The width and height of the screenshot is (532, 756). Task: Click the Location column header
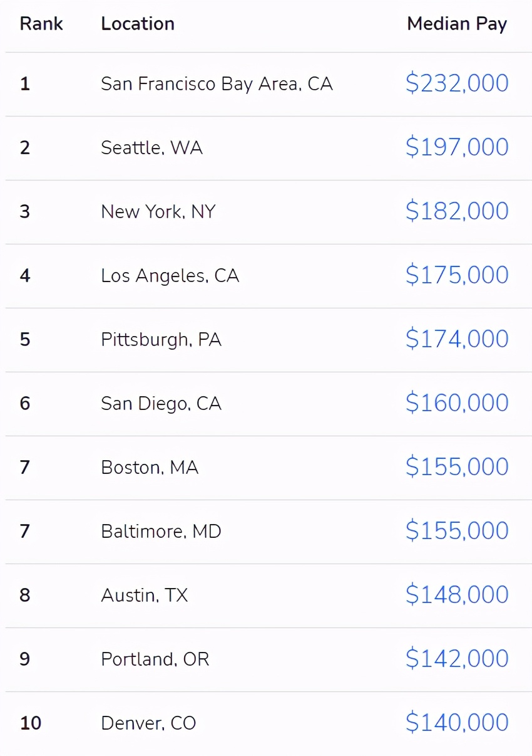pos(138,24)
